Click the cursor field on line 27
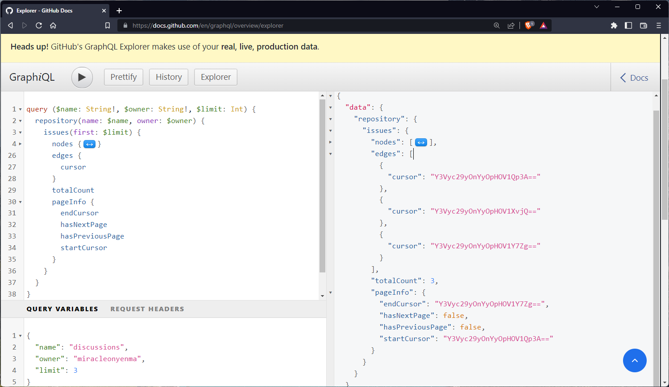The width and height of the screenshot is (669, 387). tap(73, 167)
